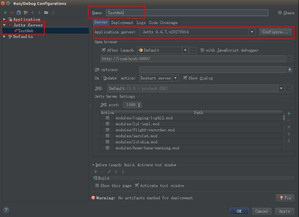The height and width of the screenshot is (217, 299).
Task: Switch to the Code Coverage tab
Action: tap(163, 23)
